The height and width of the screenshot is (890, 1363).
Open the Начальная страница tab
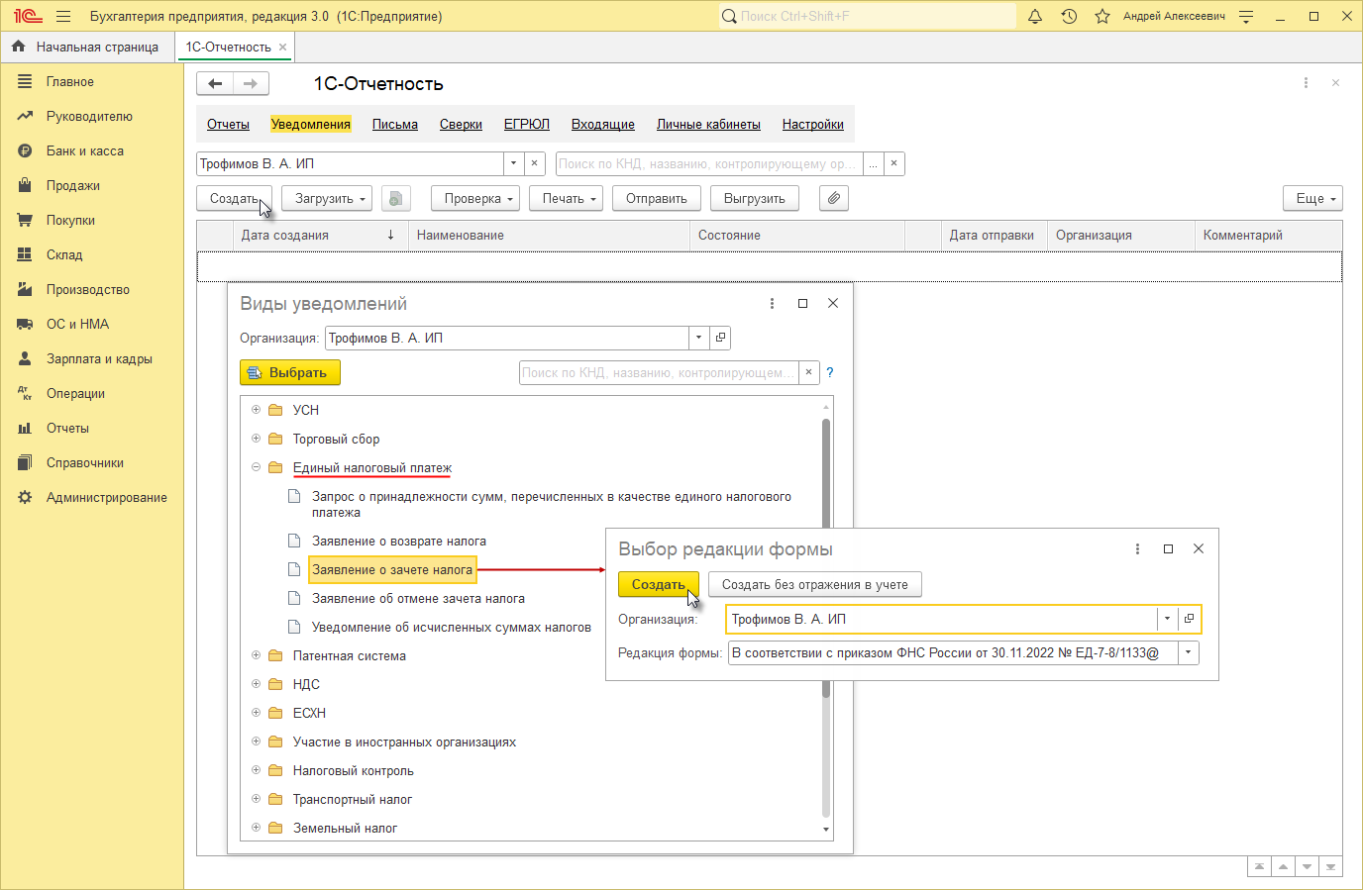coord(87,47)
